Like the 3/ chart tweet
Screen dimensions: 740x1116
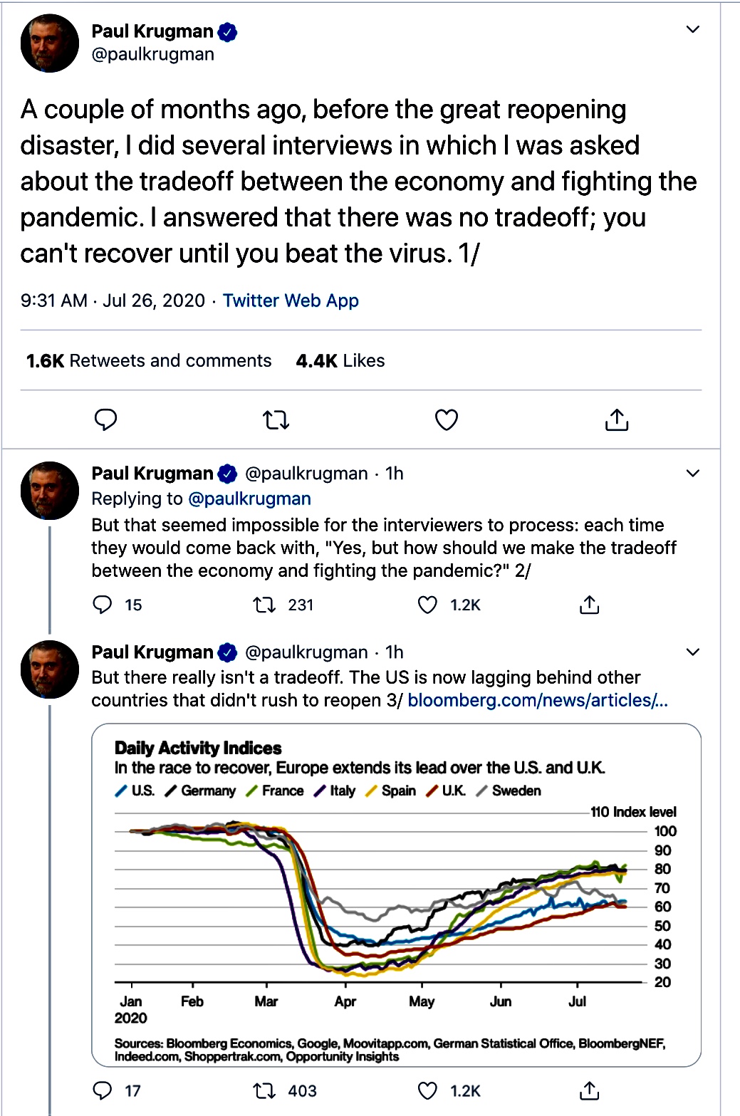tap(427, 1091)
